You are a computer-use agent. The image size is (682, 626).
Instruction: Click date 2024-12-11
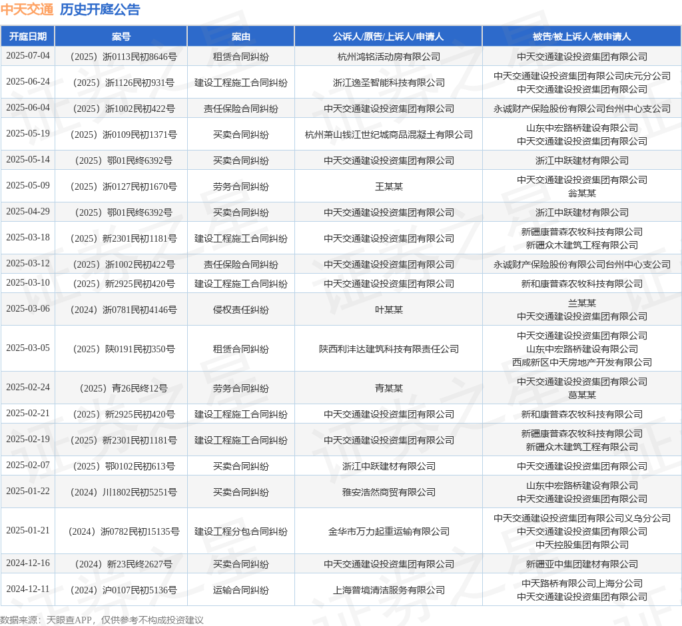click(x=28, y=589)
